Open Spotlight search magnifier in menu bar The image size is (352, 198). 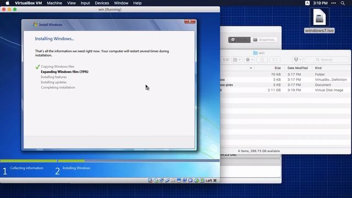[x=343, y=3]
